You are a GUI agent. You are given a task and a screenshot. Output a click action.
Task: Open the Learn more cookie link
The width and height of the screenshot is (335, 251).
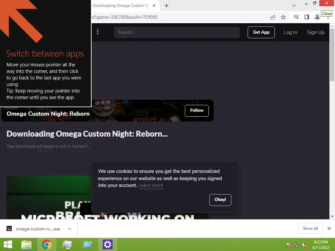tap(150, 186)
